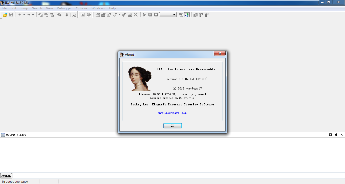Screen dimensions: 345x184
Task: Open the www.hex-rays.com link
Action: point(172,113)
